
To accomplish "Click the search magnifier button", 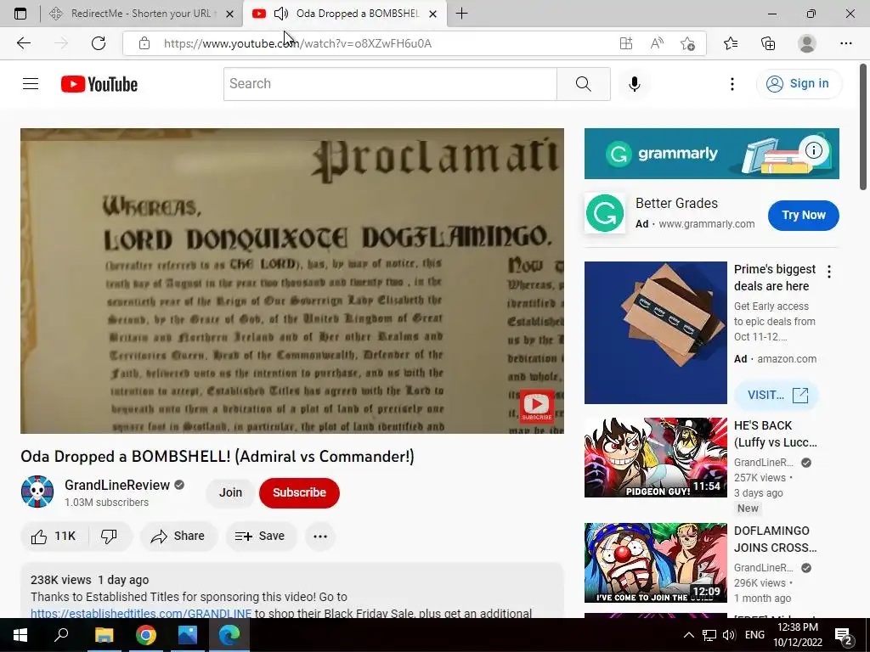I will coord(583,84).
